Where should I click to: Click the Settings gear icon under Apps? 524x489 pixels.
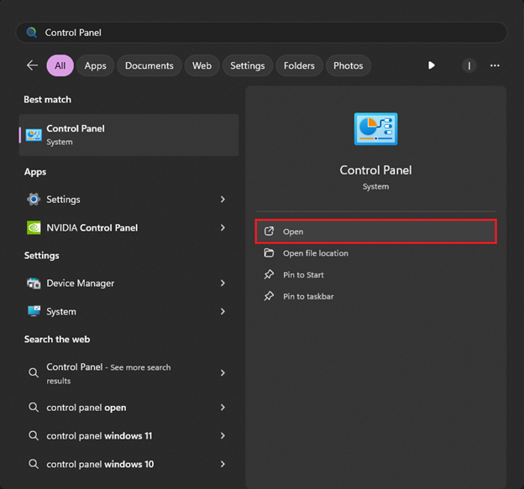point(34,200)
